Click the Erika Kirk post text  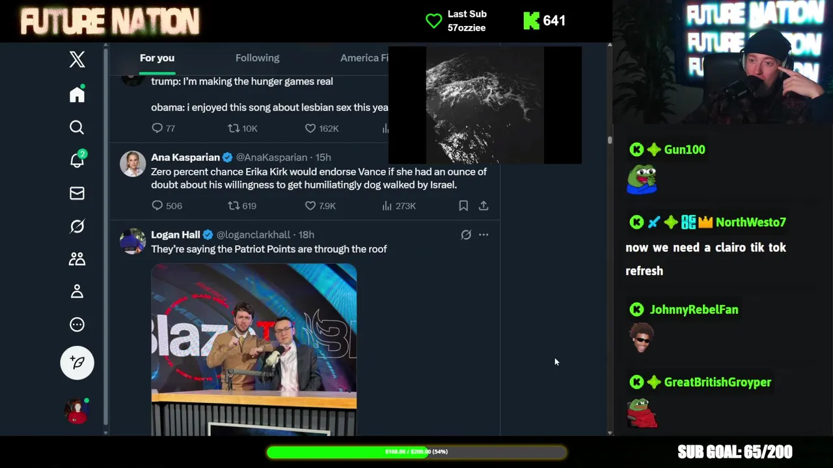pyautogui.click(x=319, y=178)
